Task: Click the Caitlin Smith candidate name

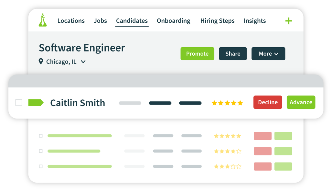Action: (78, 103)
